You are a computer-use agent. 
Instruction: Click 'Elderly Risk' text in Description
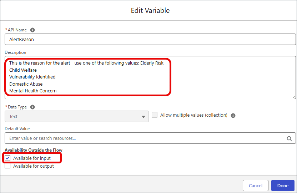152,63
